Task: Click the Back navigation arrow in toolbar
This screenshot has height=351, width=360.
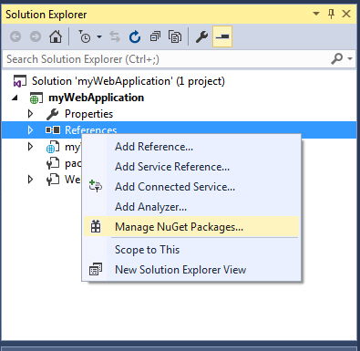Action: (15, 36)
